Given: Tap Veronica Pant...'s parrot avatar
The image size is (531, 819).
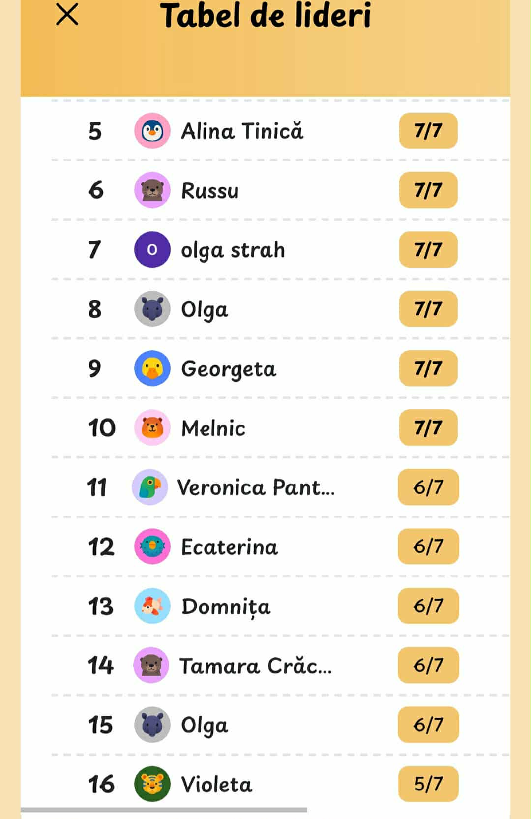Looking at the screenshot, I should pos(150,487).
